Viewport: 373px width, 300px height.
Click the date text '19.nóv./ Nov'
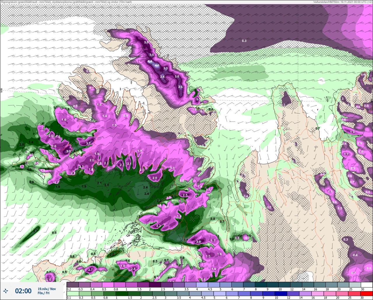[x=47, y=289]
